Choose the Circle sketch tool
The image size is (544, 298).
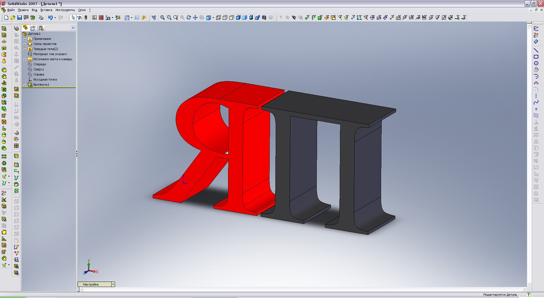tap(536, 63)
